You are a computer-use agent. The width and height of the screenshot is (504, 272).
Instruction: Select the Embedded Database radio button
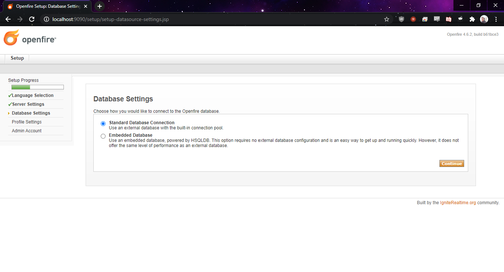[x=103, y=136]
